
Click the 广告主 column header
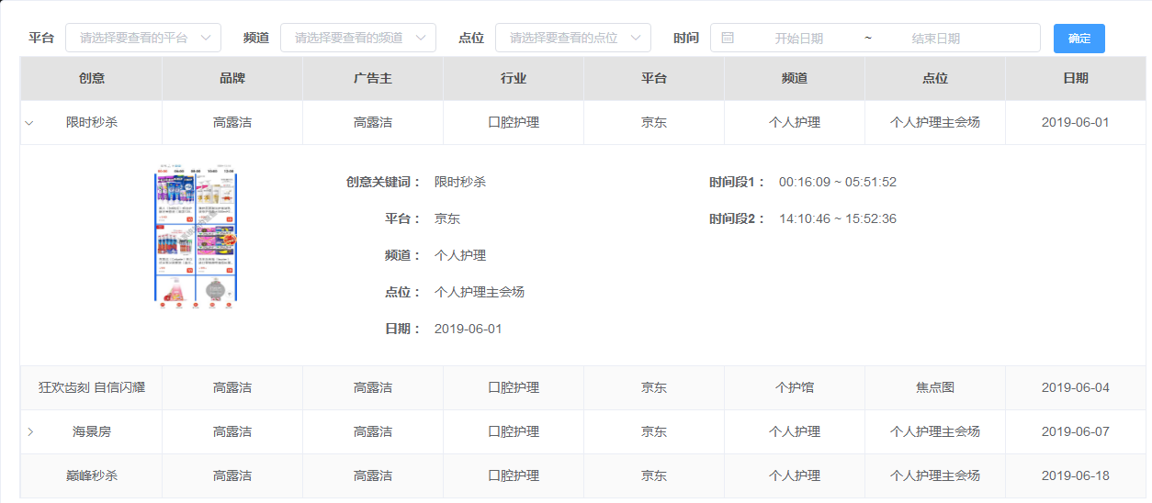pos(373,79)
